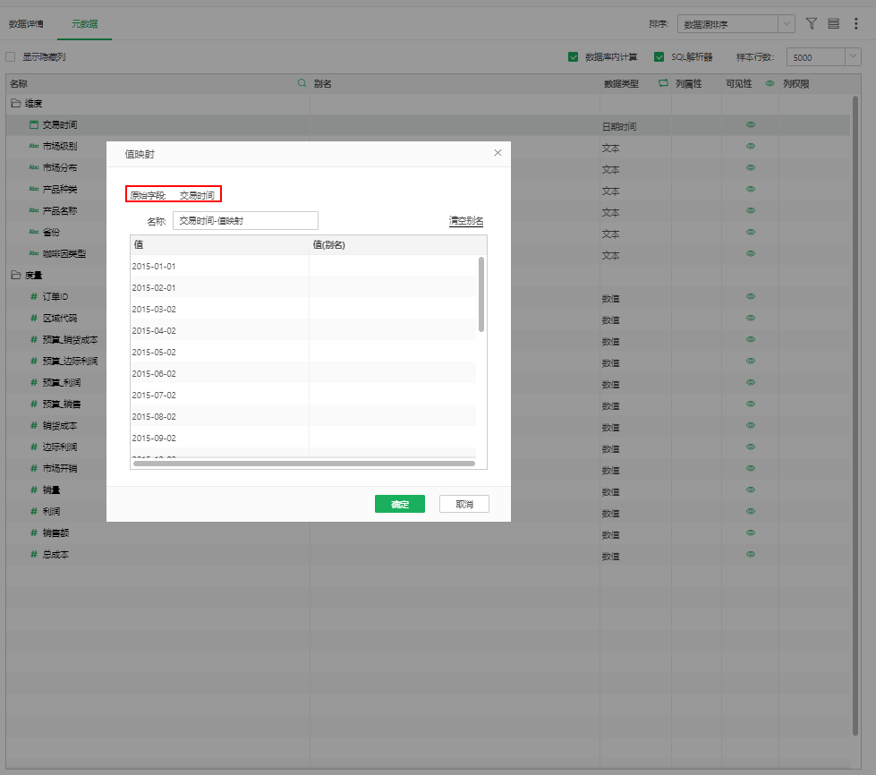Click the green 确定 button

[x=399, y=504]
